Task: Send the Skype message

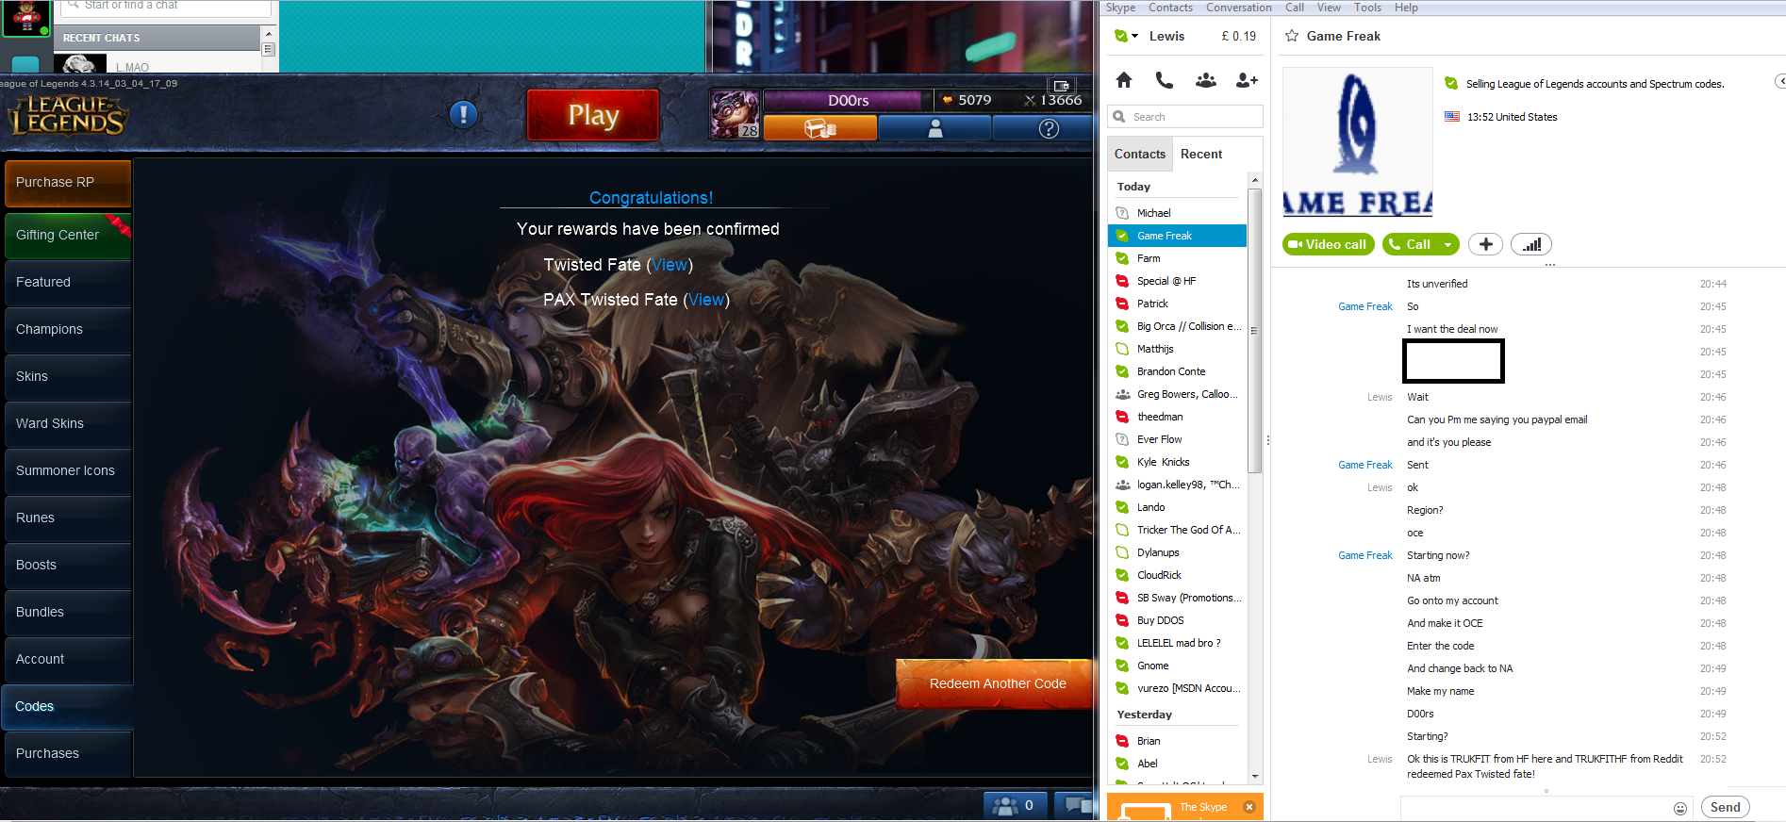Action: click(1726, 807)
